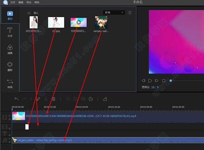Lock the picture-in-picture track
204x150 pixels.
[9, 128]
